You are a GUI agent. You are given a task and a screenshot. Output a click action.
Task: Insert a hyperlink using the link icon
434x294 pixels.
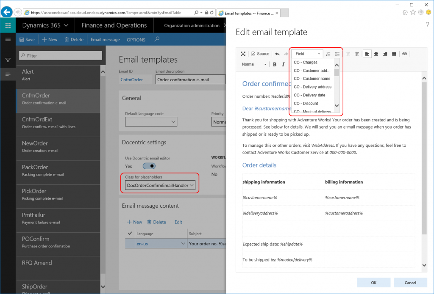[404, 54]
